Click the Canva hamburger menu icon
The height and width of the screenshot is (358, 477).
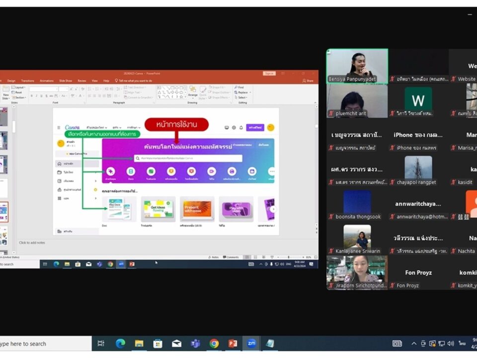[x=59, y=128]
